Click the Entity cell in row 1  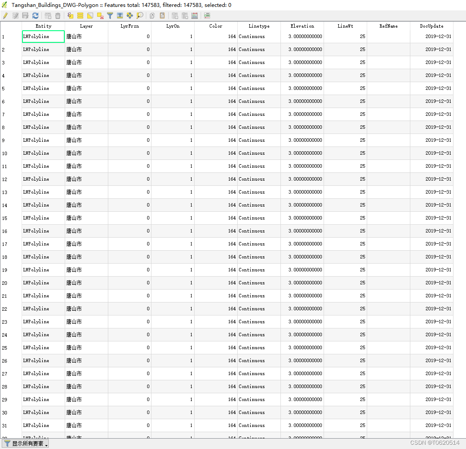[43, 37]
